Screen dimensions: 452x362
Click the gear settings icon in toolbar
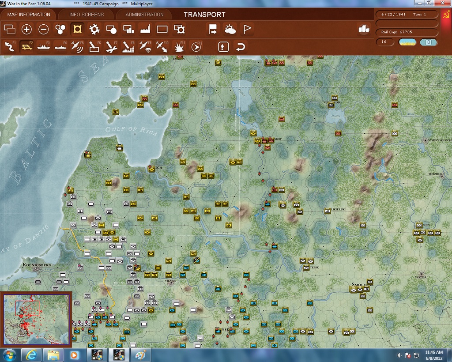click(94, 29)
